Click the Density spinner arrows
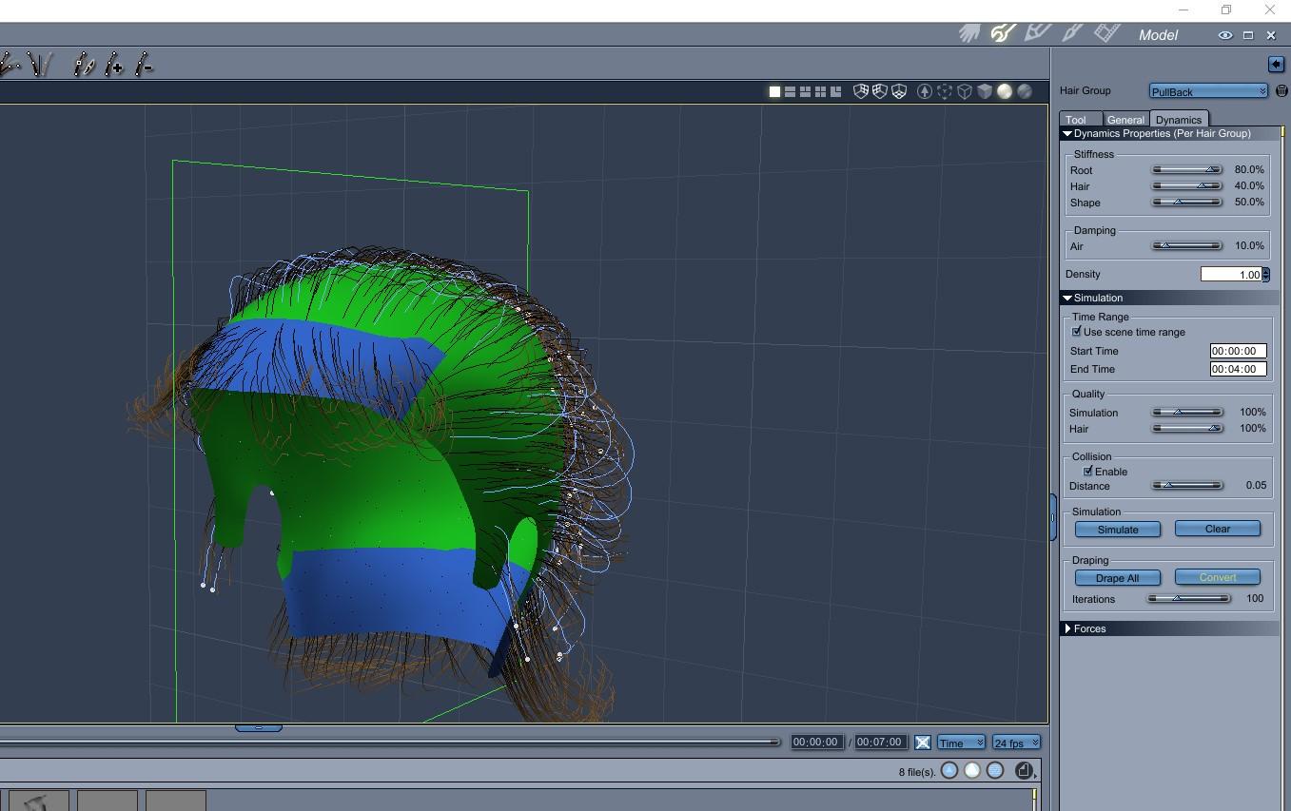 tap(1265, 274)
